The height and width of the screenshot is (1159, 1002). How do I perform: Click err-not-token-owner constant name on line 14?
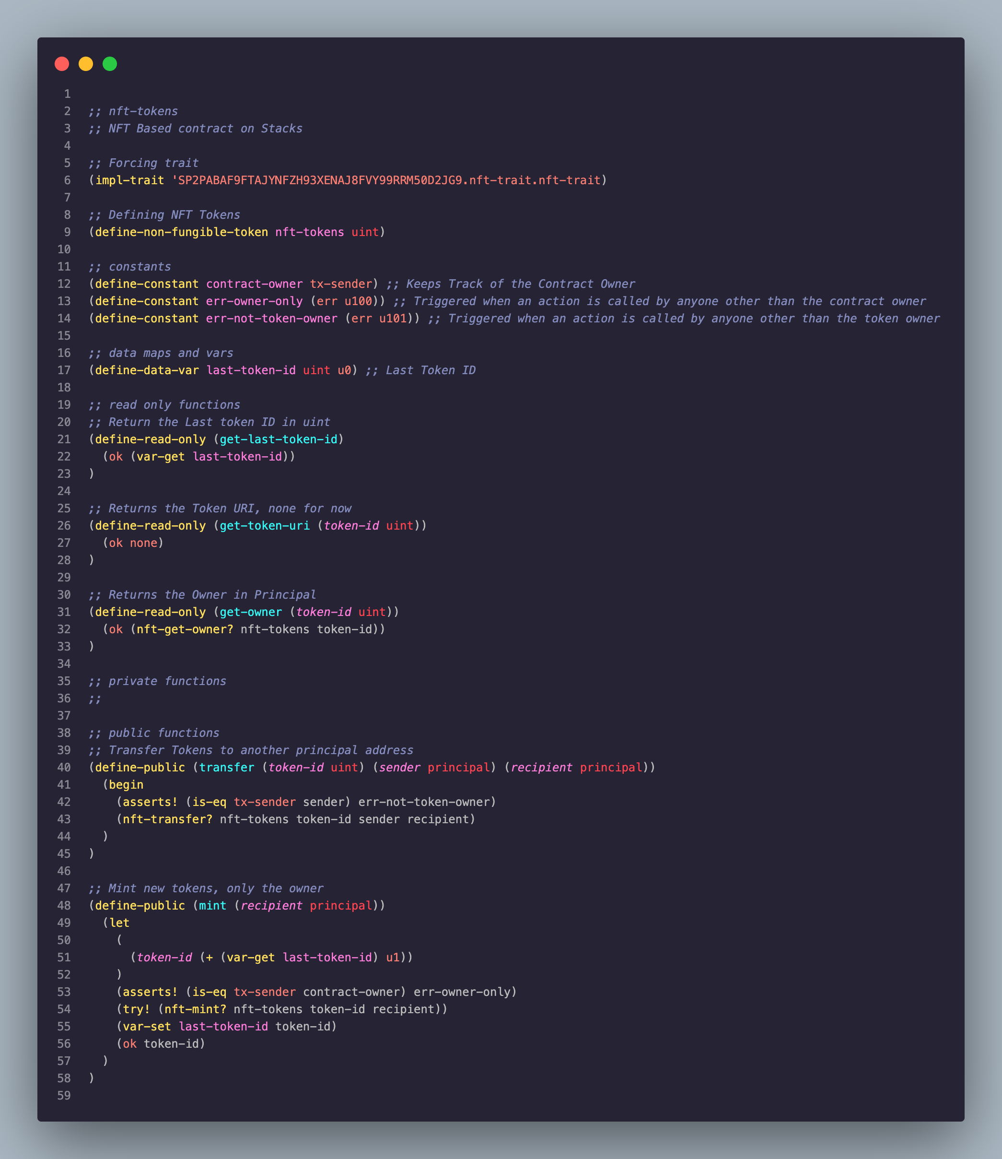(x=272, y=319)
